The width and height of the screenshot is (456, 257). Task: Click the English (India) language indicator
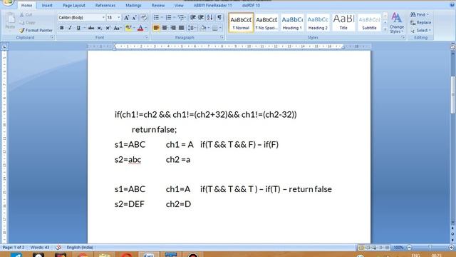[80, 248]
